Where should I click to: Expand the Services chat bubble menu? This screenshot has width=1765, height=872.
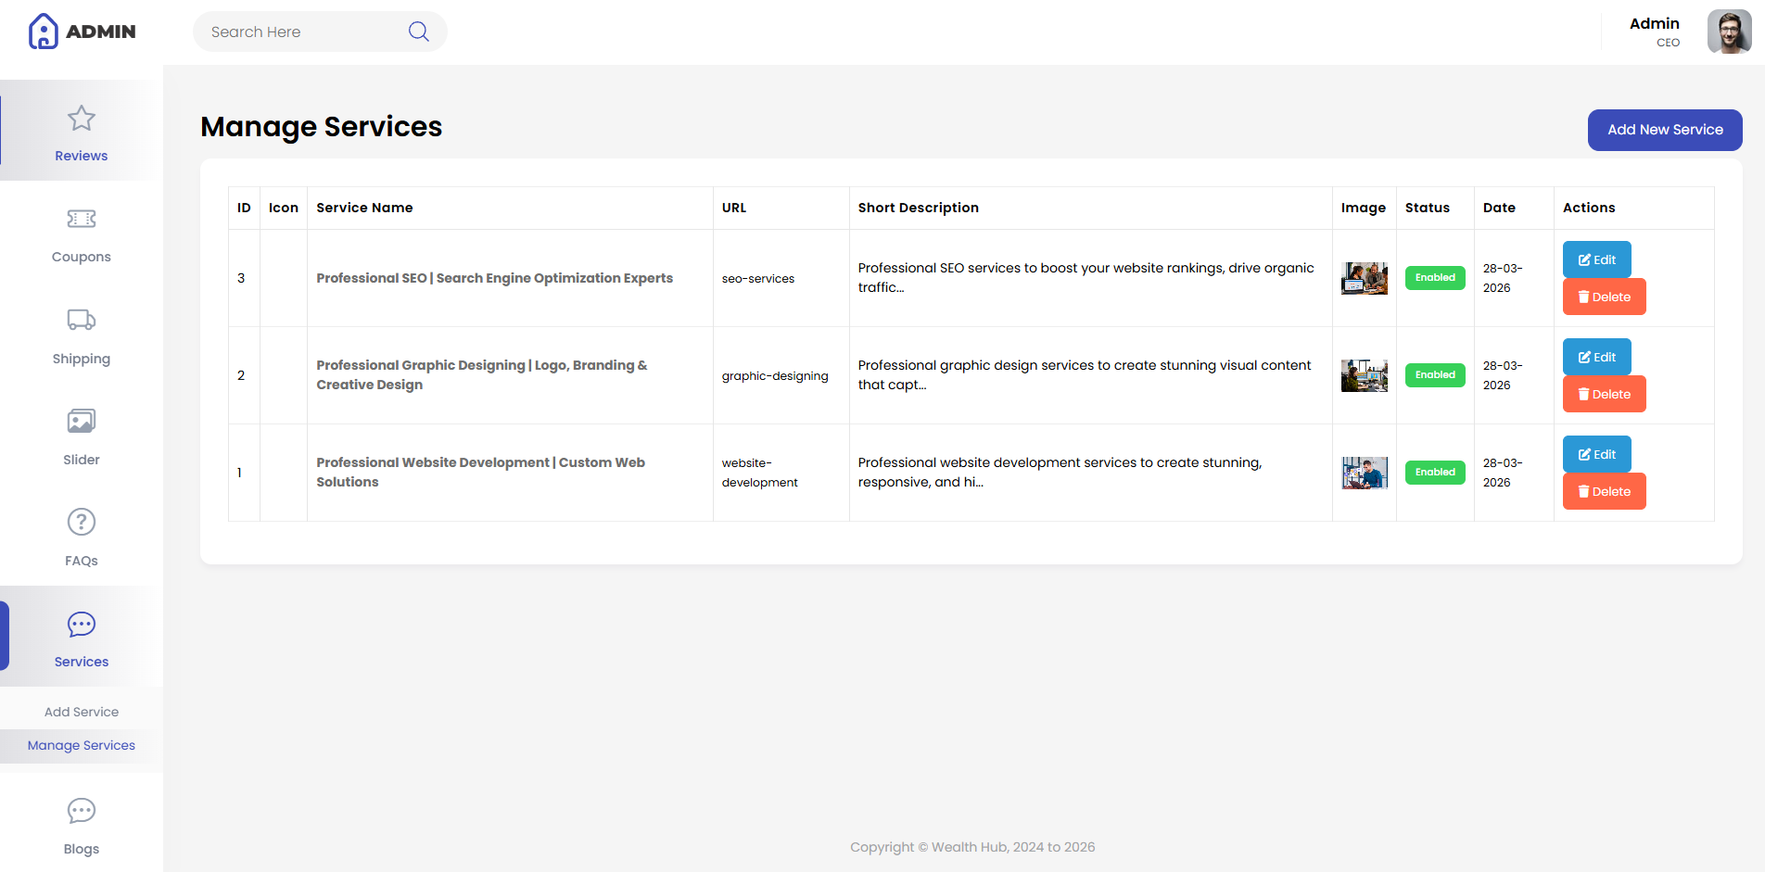[82, 624]
